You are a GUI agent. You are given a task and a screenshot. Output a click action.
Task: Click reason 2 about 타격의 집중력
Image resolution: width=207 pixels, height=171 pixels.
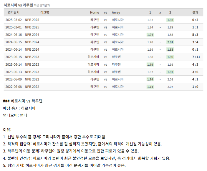[82, 144]
